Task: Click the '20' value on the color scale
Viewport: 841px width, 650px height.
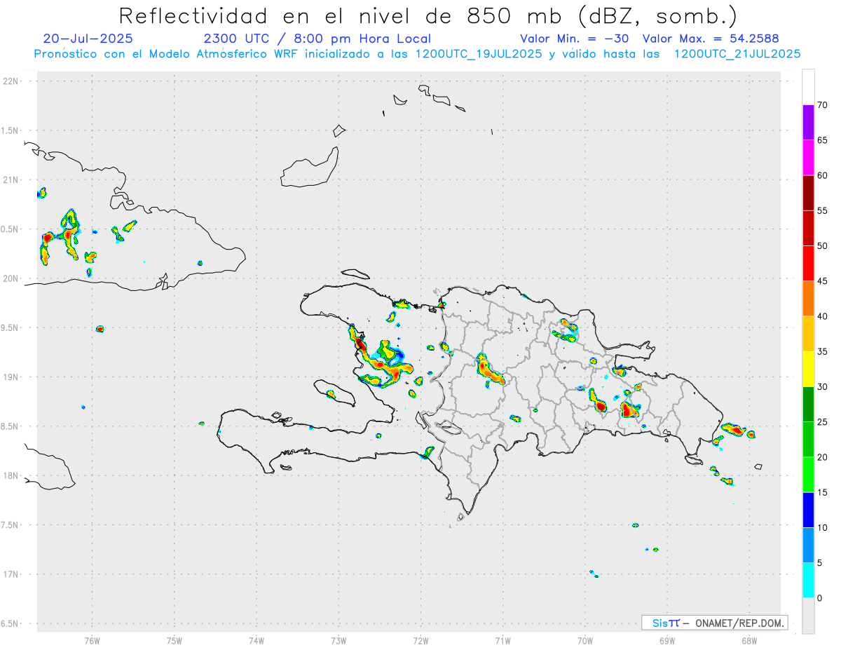Action: coord(822,457)
